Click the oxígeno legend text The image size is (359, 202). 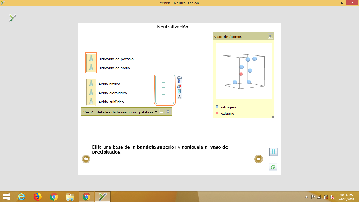(228, 114)
